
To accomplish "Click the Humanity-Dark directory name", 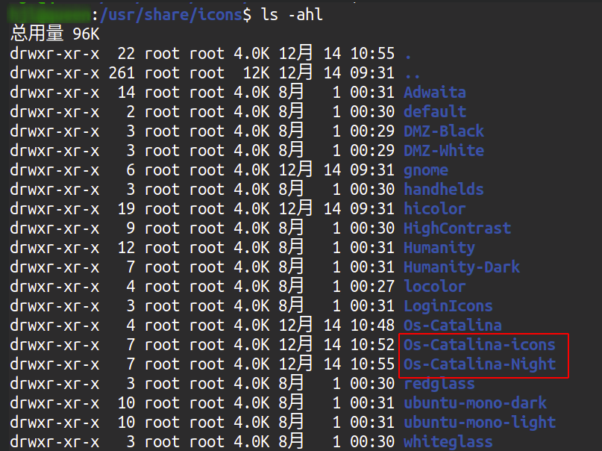I will point(462,267).
